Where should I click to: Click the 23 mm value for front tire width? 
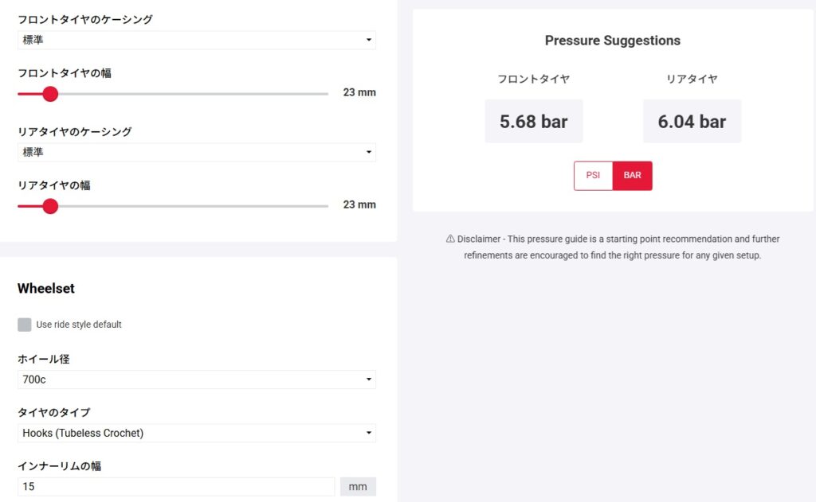tap(359, 92)
